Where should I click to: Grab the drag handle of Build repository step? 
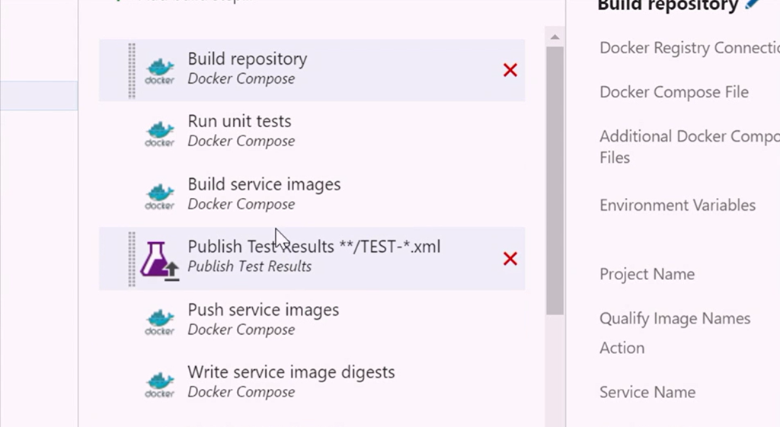132,70
